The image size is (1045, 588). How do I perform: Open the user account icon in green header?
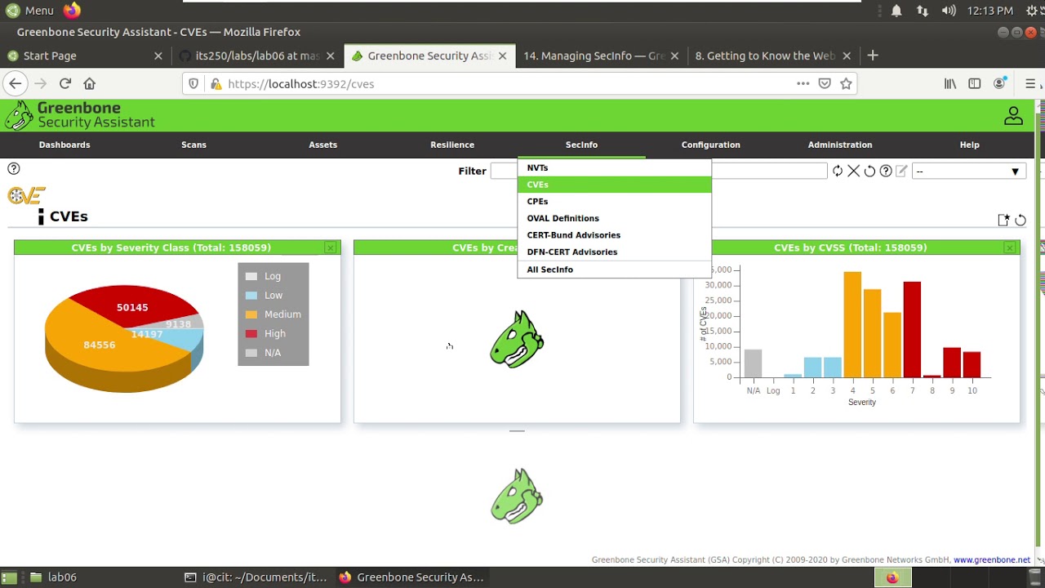point(1013,115)
